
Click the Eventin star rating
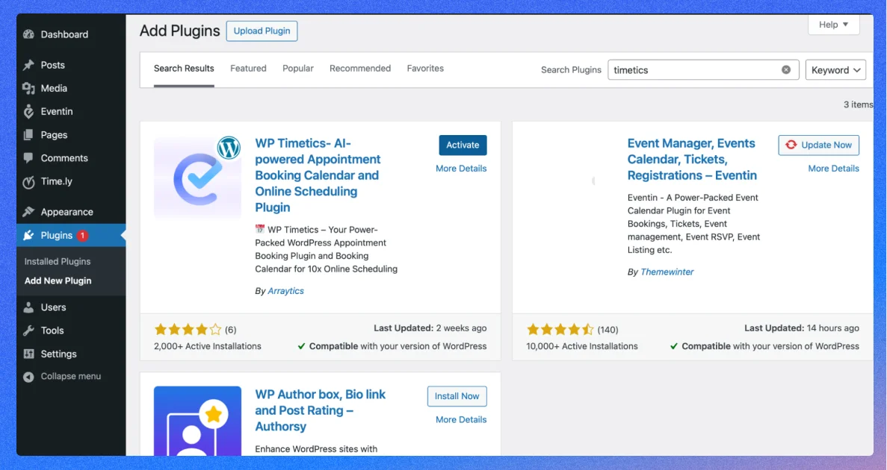pos(560,329)
